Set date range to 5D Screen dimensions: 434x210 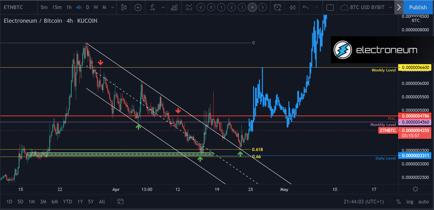(21, 201)
